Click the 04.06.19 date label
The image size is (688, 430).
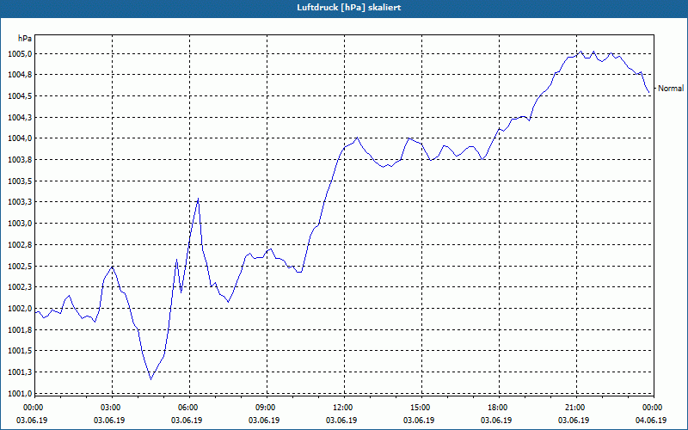pyautogui.click(x=651, y=421)
